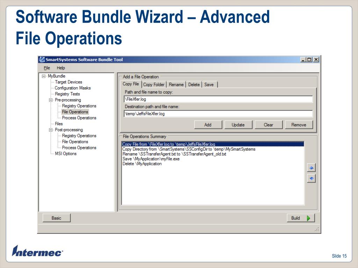Switch to the Copy Folder tab

[x=154, y=84]
